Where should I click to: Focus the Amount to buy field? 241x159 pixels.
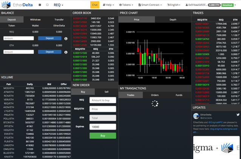coord(103,100)
